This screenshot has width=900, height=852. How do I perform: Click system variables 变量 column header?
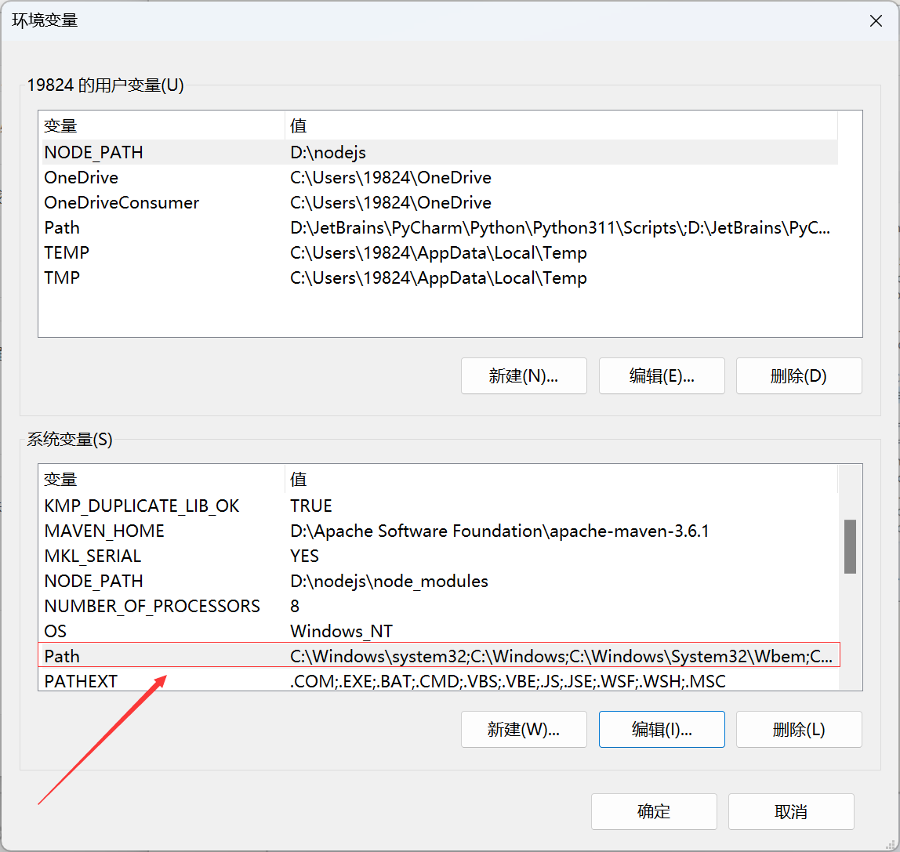[x=163, y=479]
